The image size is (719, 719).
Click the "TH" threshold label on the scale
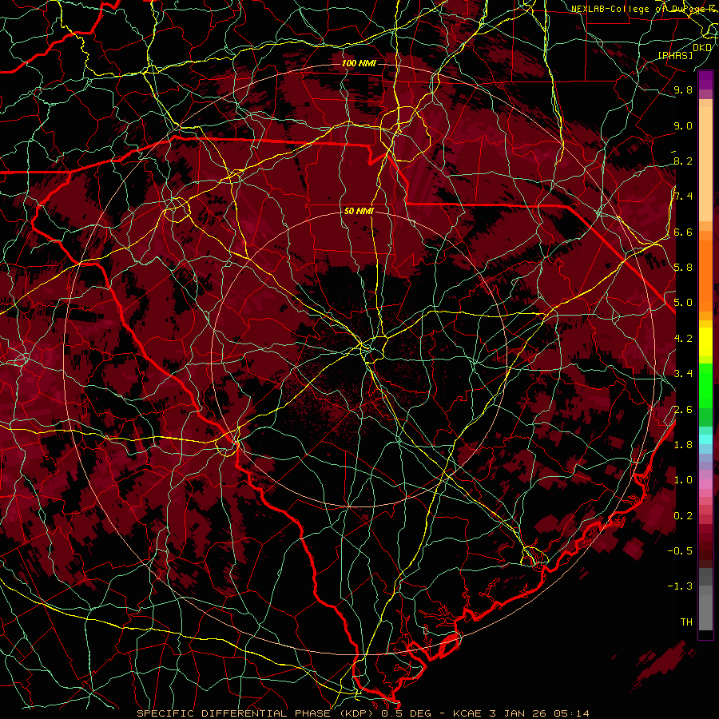tap(686, 622)
